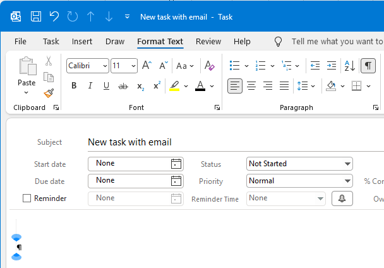This screenshot has width=384, height=268.
Task: Open line and paragraph spacing menu
Action: (x=306, y=86)
